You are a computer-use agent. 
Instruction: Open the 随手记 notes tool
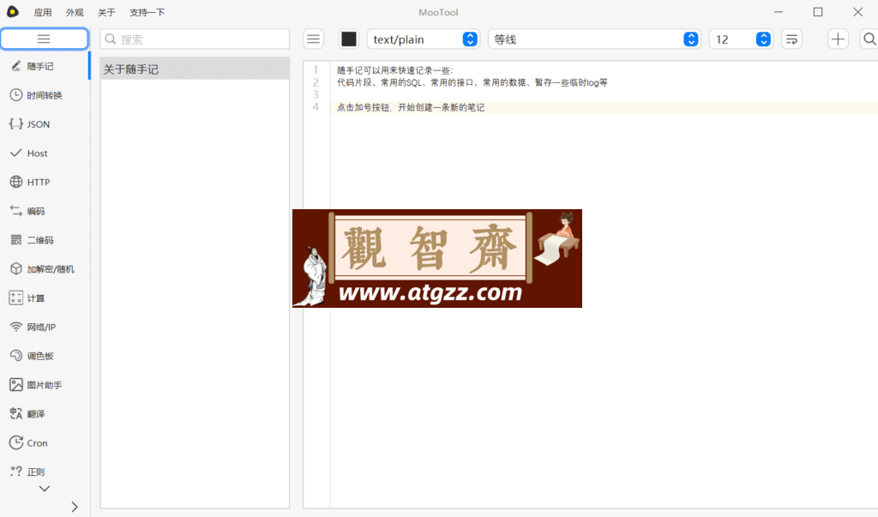pyautogui.click(x=44, y=66)
